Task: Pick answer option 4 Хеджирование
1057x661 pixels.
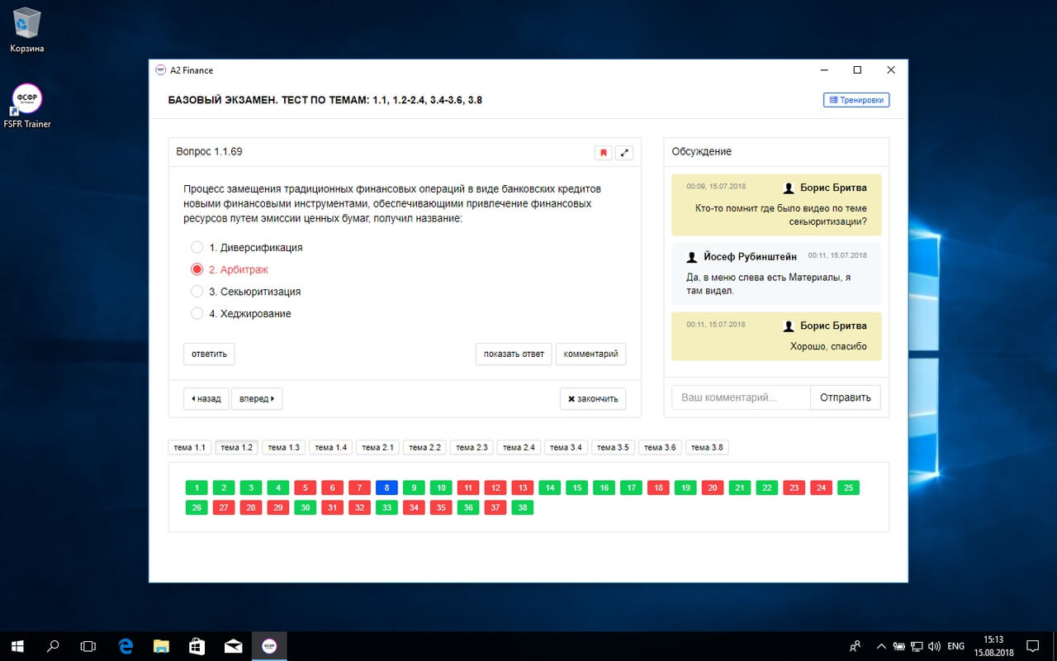Action: point(197,314)
